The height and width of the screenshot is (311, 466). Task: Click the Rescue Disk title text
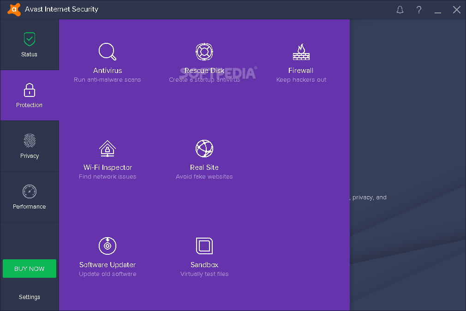204,71
